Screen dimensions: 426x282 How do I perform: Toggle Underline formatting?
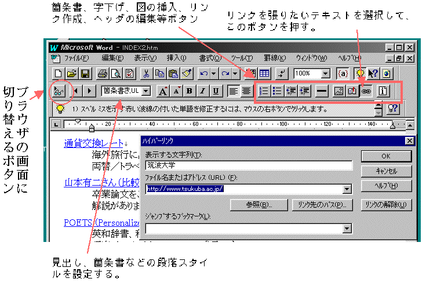[x=216, y=91]
